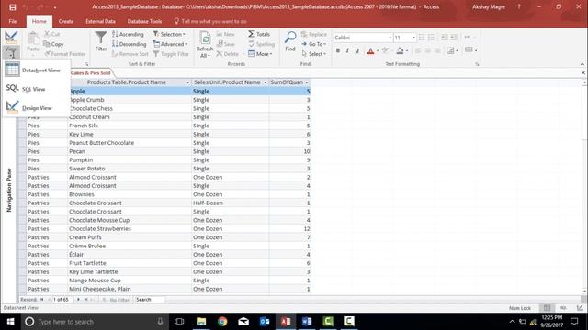This screenshot has width=588, height=330.
Task: Click the New record command
Action: [x=225, y=34]
